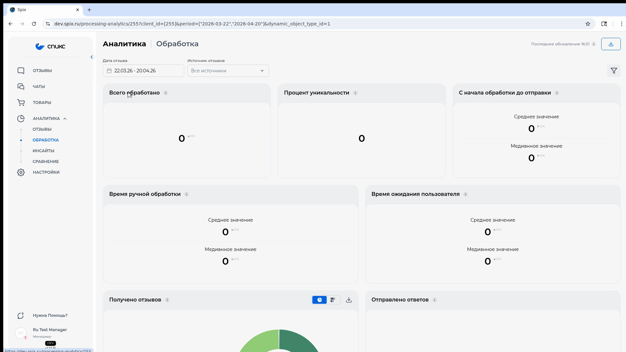Click Медианное значение in Время ожидания пользователя
Screen dimensions: 626x352
click(x=493, y=250)
